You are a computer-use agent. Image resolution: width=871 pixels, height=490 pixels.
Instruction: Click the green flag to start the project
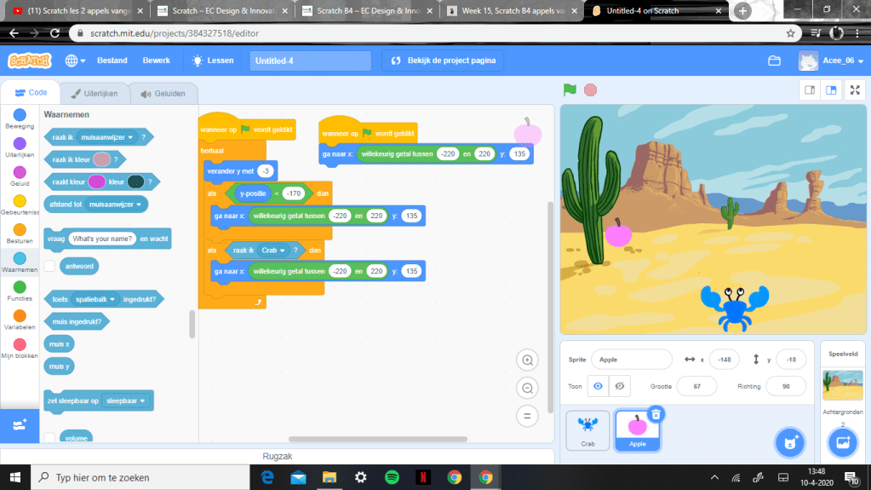click(570, 89)
